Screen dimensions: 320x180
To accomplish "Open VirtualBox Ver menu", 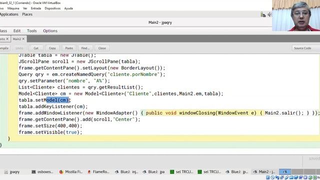I will pyautogui.click(x=25, y=8).
